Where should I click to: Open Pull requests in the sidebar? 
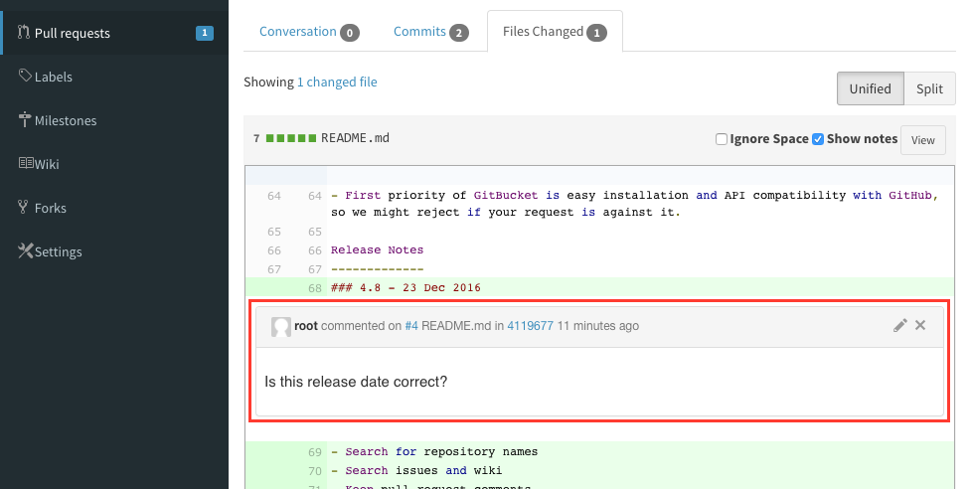pos(114,33)
